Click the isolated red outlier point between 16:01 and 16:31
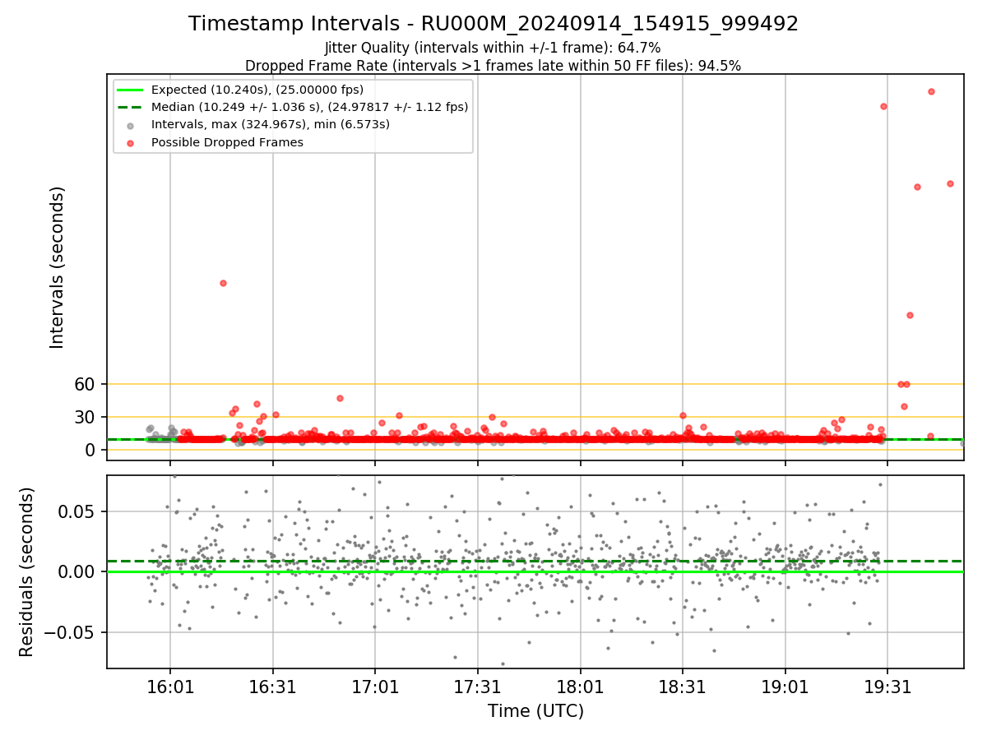 tap(223, 283)
